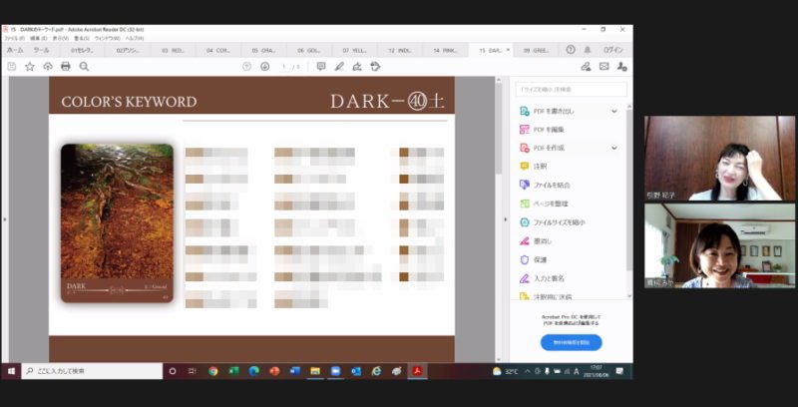This screenshot has width=798, height=407.
Task: Go to previous page with up arrow
Action: pos(246,67)
